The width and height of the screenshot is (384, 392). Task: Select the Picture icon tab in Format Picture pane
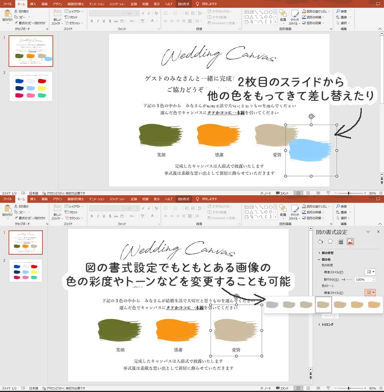350,242
